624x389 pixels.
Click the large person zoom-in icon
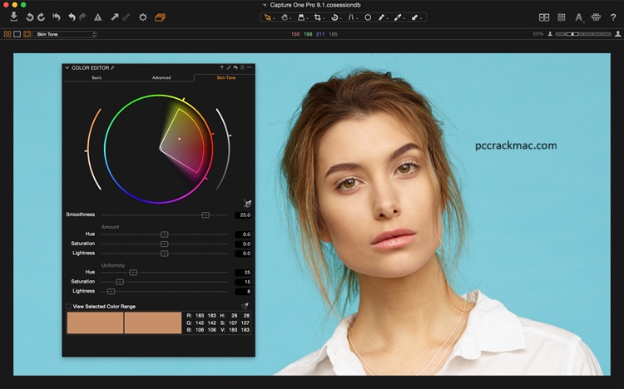(x=618, y=34)
